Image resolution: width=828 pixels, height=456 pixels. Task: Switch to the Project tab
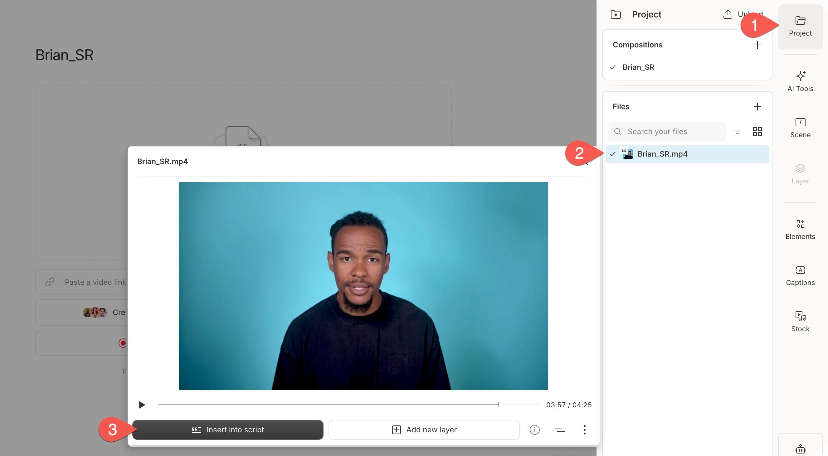coord(800,26)
